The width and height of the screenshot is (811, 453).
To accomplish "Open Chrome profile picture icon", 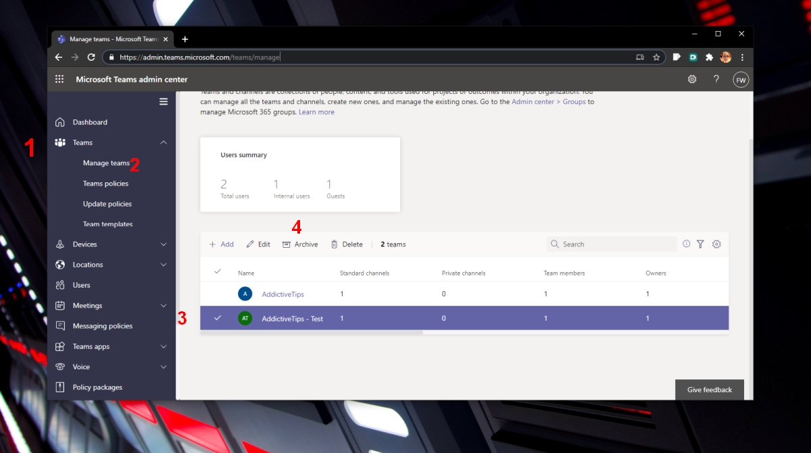I will (726, 57).
